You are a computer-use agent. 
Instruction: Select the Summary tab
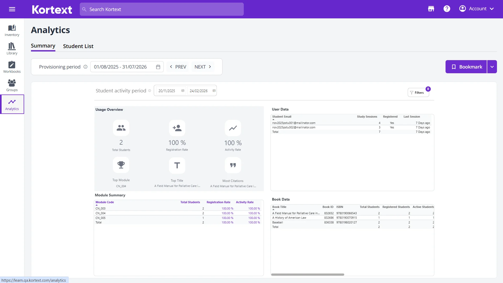(43, 46)
